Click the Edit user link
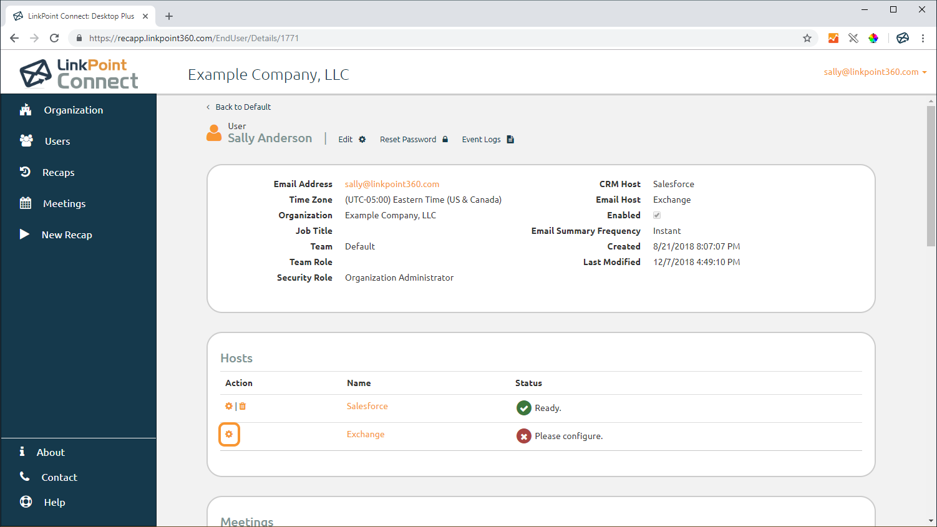Viewport: 937px width, 527px height. [346, 140]
